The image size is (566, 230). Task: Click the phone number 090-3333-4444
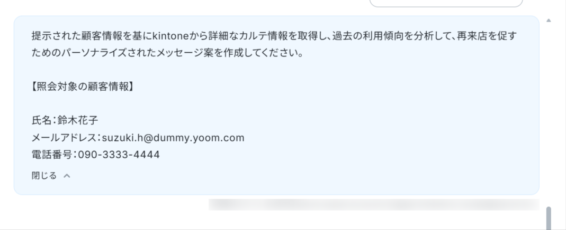[119, 155]
